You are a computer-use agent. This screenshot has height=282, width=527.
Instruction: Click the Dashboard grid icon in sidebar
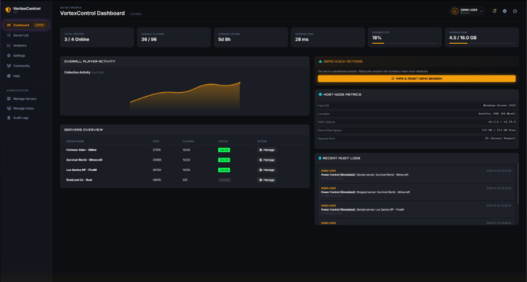coord(9,25)
